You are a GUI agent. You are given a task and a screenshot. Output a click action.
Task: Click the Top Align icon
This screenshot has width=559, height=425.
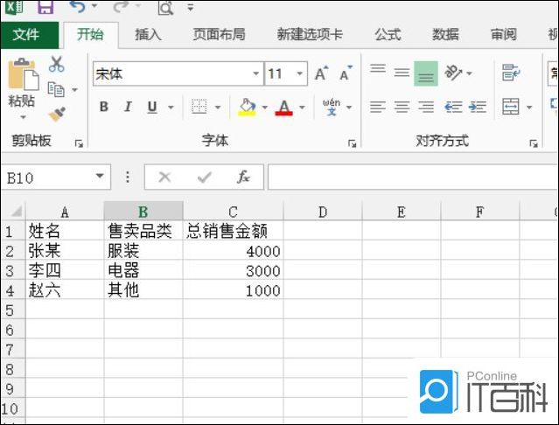(378, 69)
